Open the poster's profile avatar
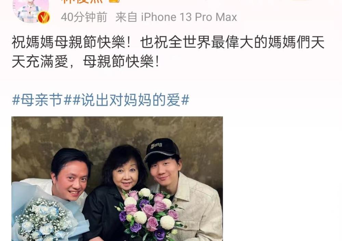The height and width of the screenshot is (241, 342). [31, 10]
